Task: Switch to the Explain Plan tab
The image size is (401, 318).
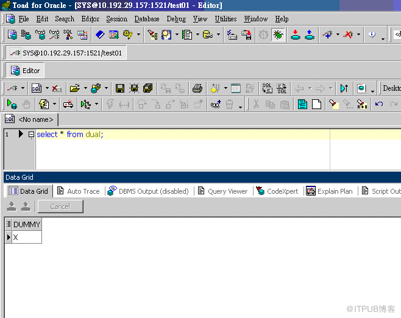Action: (329, 191)
